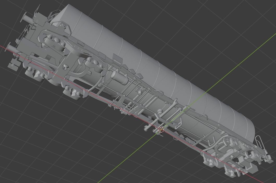276x183 pixels.
Task: Click the upper round buffer at the left end
Action: point(27,18)
